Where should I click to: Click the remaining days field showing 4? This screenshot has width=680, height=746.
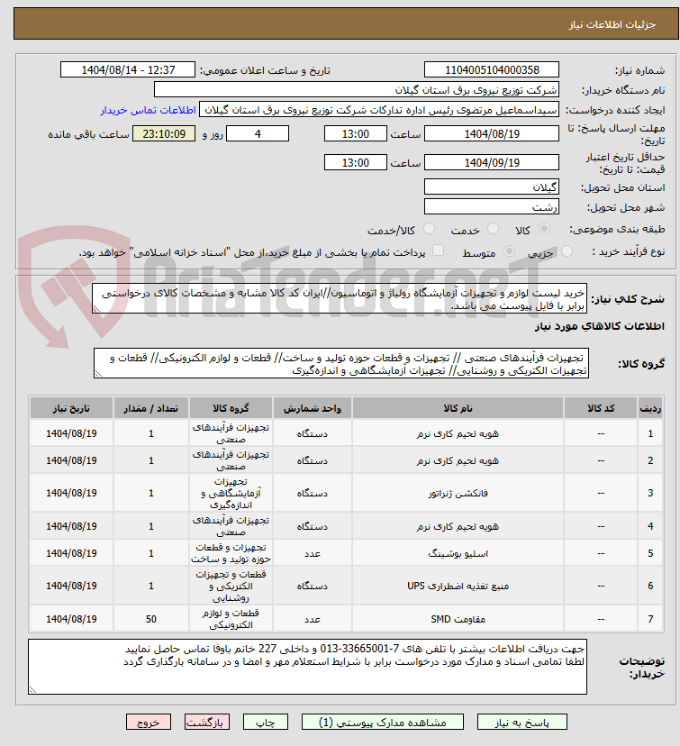pyautogui.click(x=258, y=133)
